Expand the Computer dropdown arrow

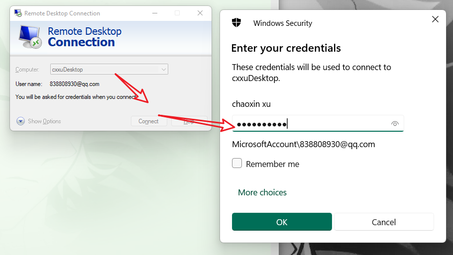click(x=163, y=70)
